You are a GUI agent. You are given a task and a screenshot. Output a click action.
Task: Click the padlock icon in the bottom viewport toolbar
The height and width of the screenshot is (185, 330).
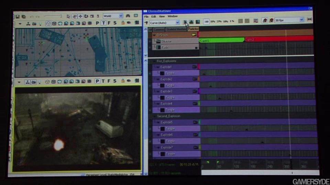[123, 81]
